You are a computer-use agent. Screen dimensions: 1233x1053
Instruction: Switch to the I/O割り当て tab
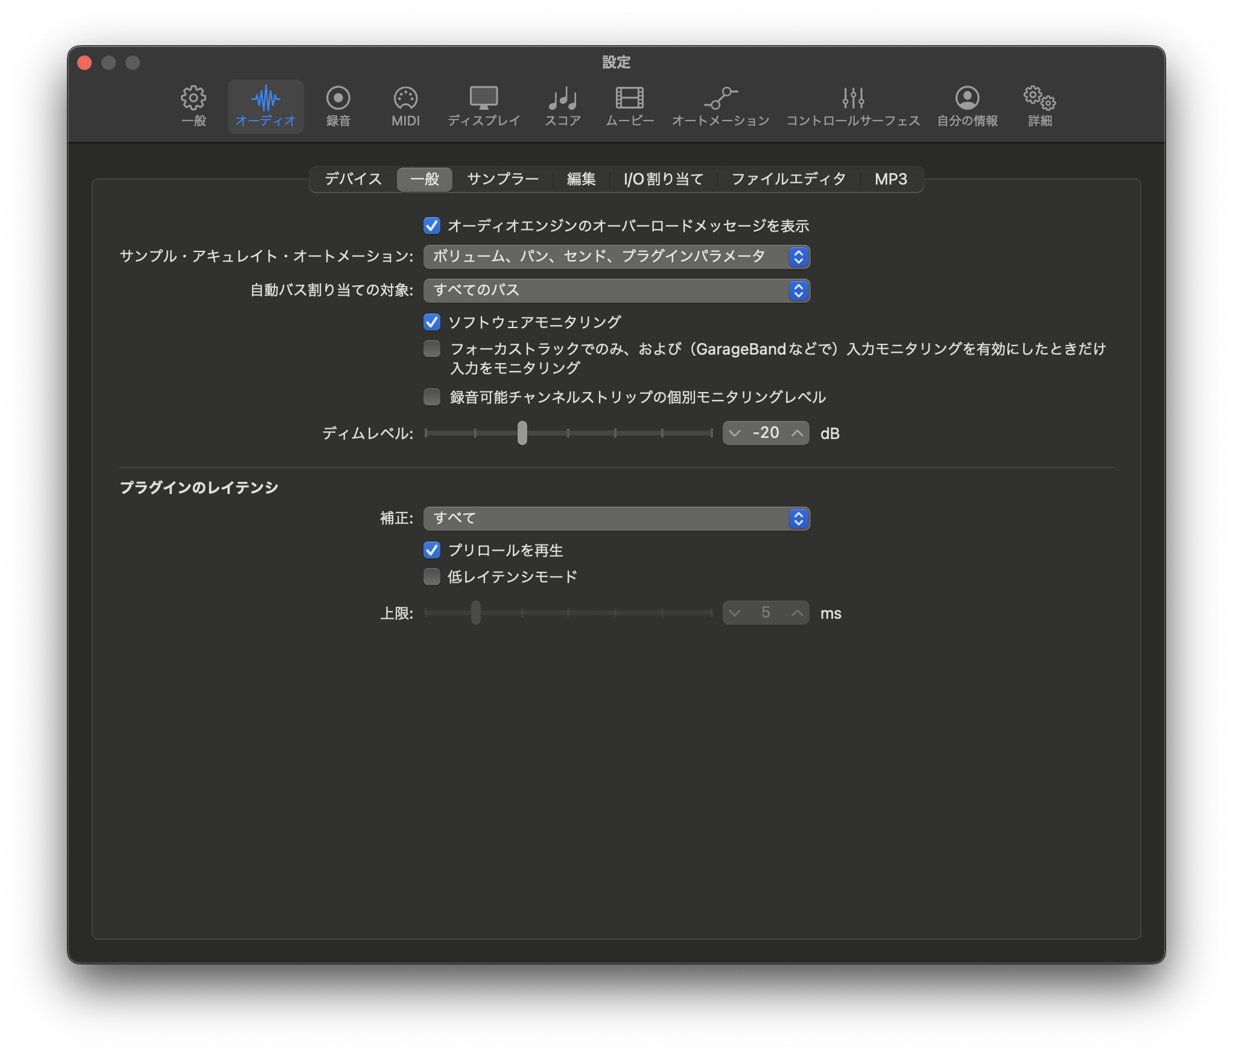(x=663, y=180)
